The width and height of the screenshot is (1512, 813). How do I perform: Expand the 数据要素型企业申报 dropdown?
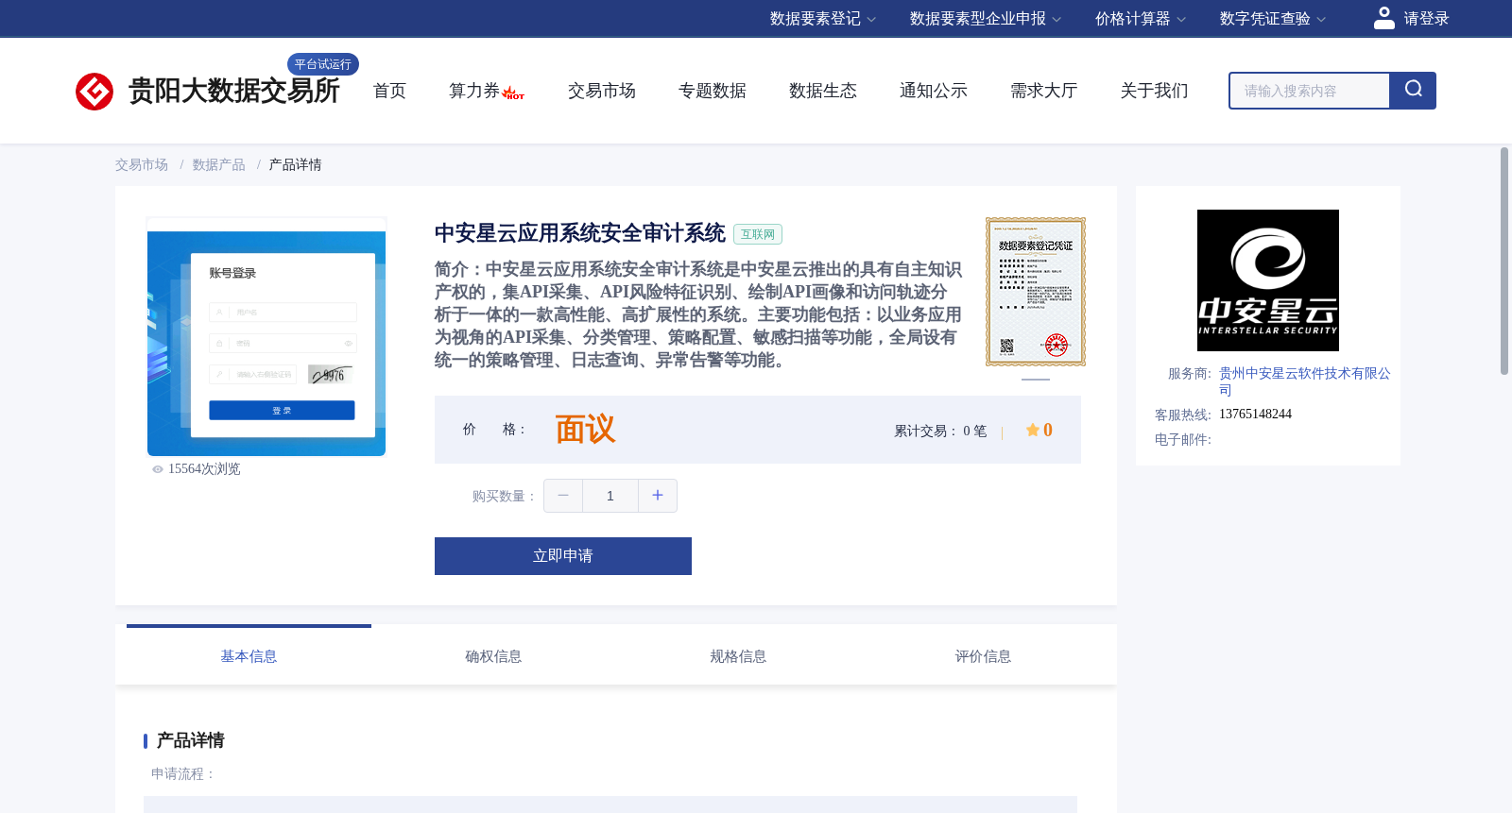click(x=986, y=19)
